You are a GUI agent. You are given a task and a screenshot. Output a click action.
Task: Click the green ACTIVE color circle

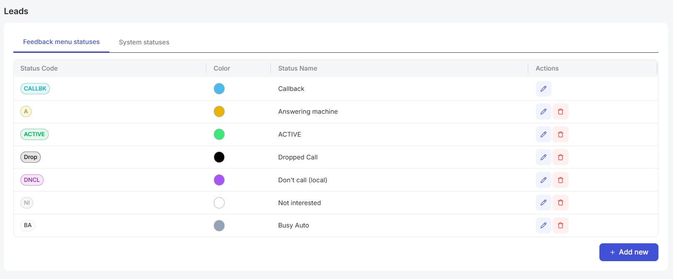tap(219, 134)
